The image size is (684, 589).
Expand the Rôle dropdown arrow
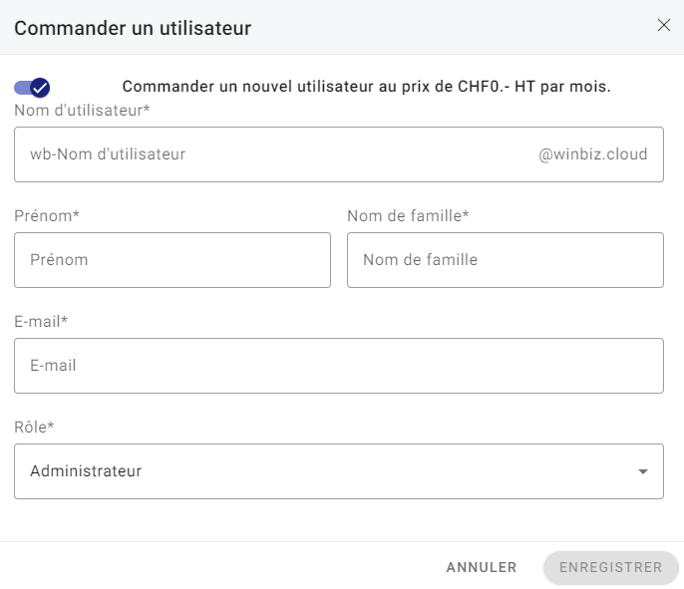point(642,471)
